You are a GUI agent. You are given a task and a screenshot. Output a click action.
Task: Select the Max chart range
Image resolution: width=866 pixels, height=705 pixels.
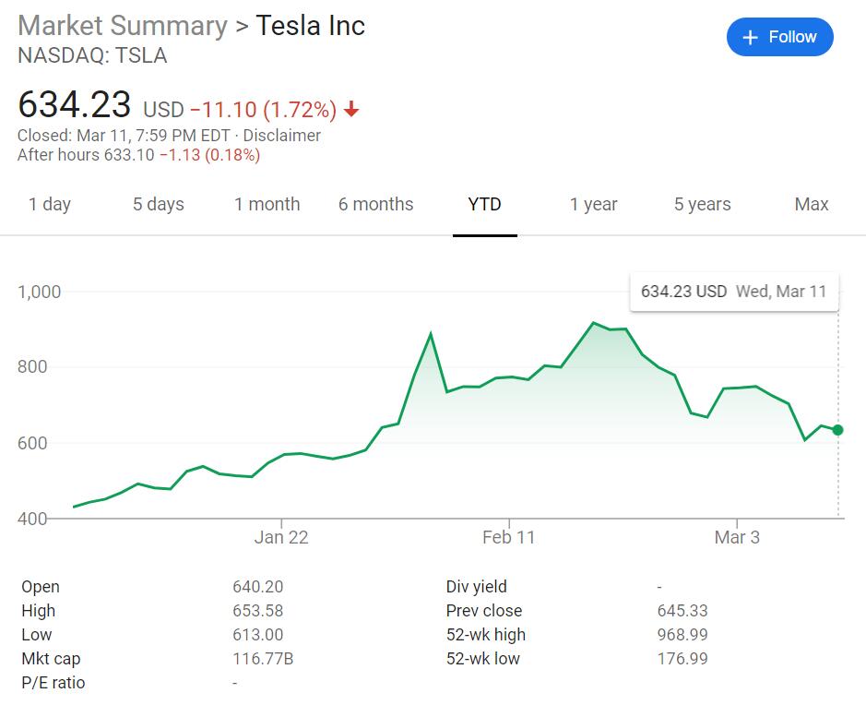[810, 205]
